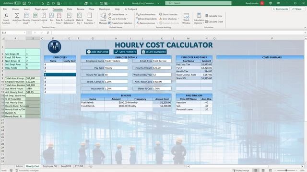Switch to the Data ribbon tab
The width and height of the screenshot is (307, 172).
tap(70, 9)
